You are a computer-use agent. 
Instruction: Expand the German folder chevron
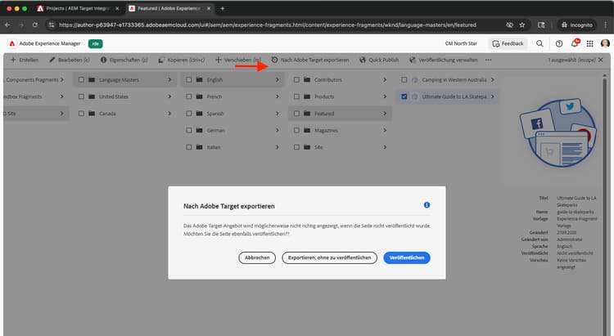tap(278, 130)
